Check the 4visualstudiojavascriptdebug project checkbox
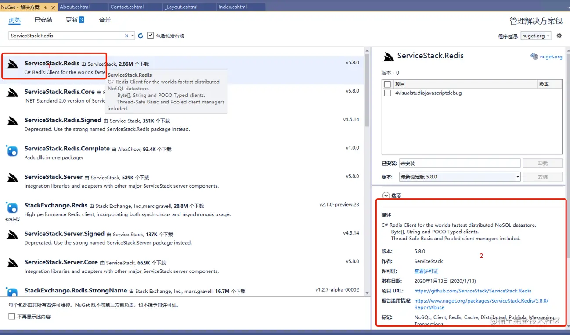 [x=387, y=93]
